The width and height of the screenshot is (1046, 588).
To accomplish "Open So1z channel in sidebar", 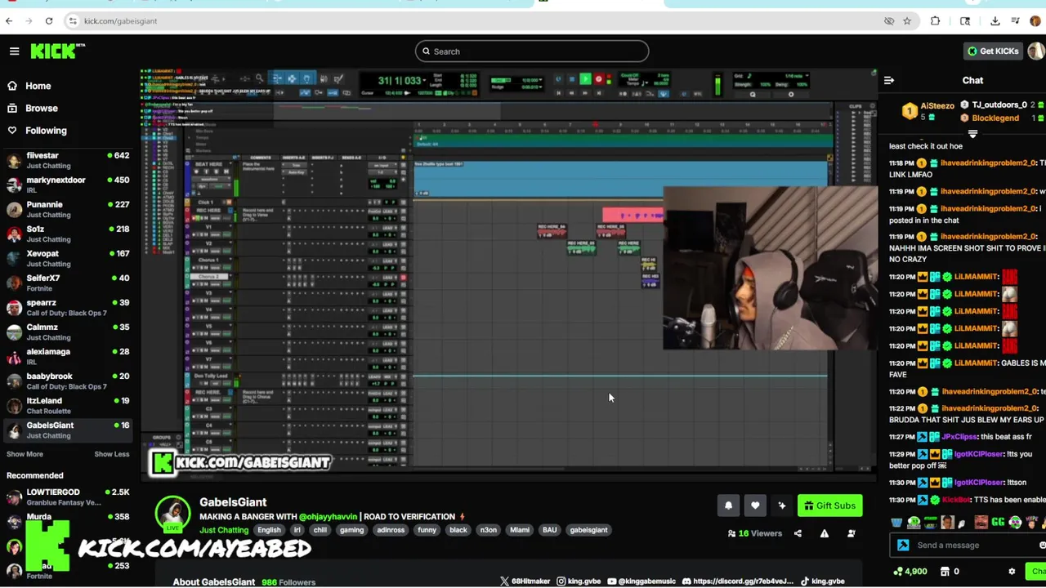I will point(68,234).
